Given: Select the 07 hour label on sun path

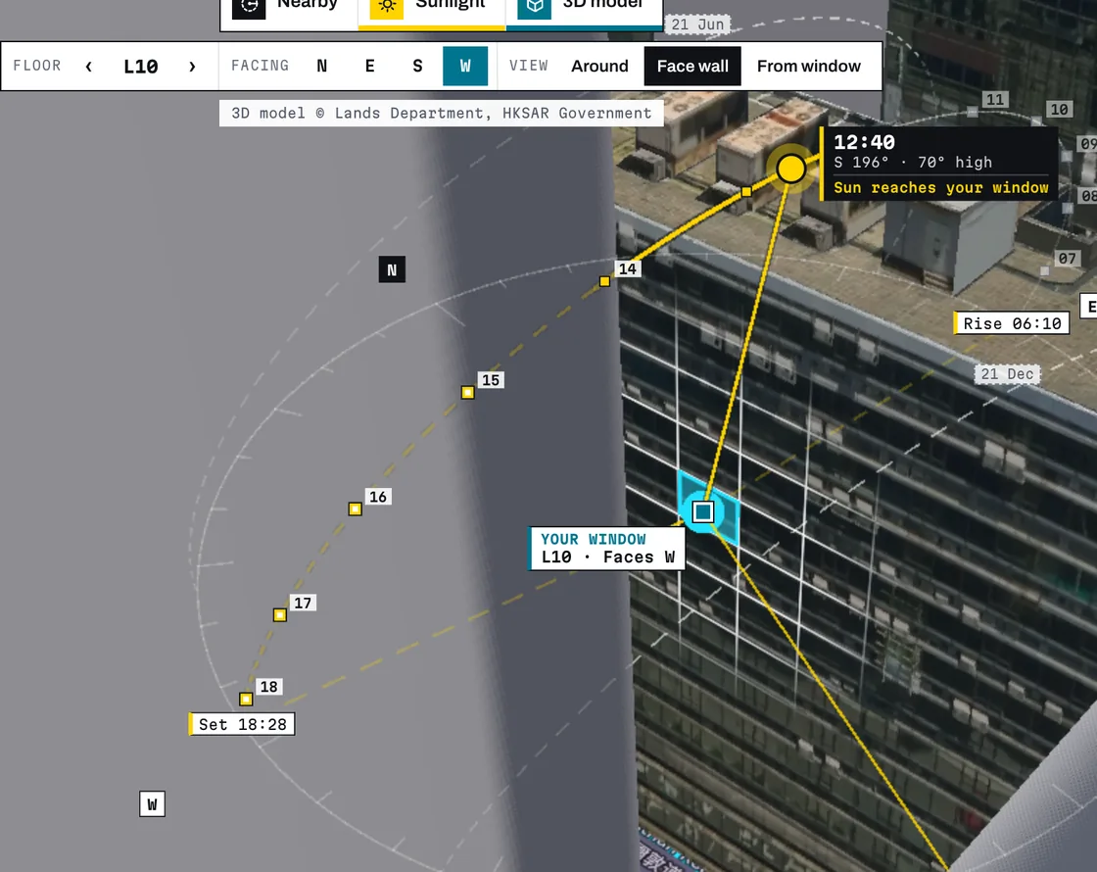Looking at the screenshot, I should 1067,259.
